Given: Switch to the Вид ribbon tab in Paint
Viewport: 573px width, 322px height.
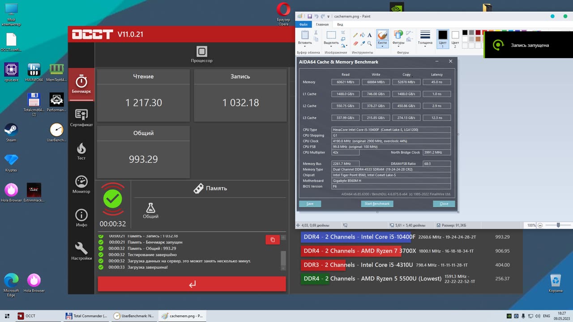Looking at the screenshot, I should click(340, 25).
